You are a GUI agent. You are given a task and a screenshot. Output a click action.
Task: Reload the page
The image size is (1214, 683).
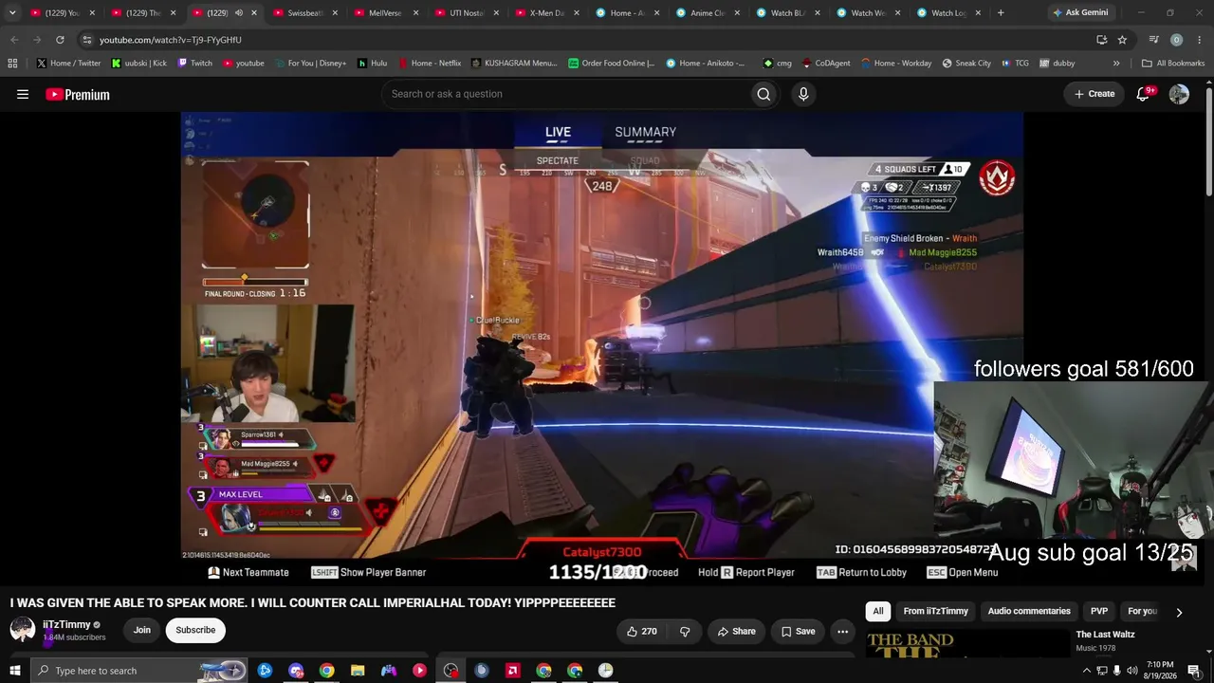(60, 40)
